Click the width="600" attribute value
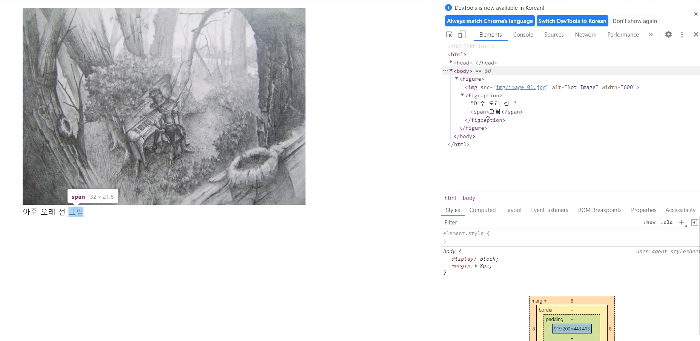This screenshot has width=700, height=341. coord(628,87)
